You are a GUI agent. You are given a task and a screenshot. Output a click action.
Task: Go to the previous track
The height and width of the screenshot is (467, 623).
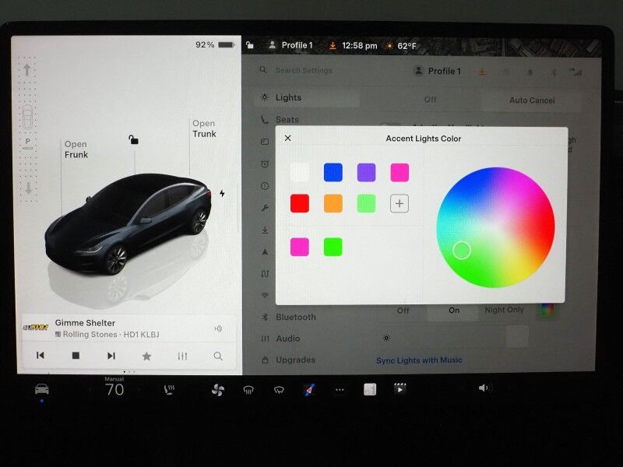tap(40, 356)
